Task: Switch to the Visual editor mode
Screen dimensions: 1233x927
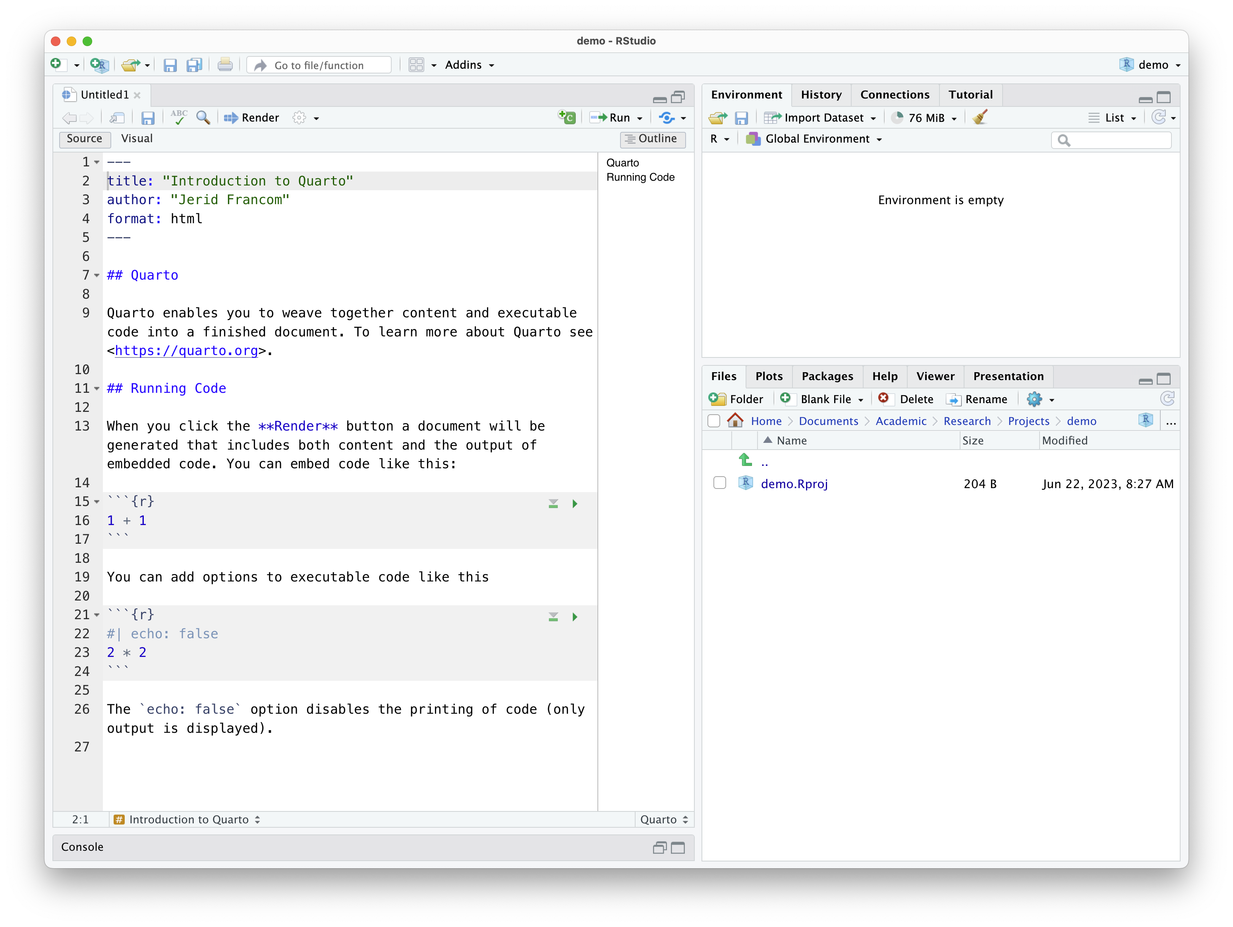Action: click(x=137, y=139)
